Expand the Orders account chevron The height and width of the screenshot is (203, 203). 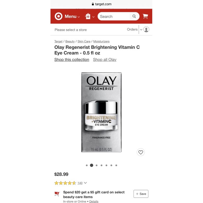click(141, 30)
